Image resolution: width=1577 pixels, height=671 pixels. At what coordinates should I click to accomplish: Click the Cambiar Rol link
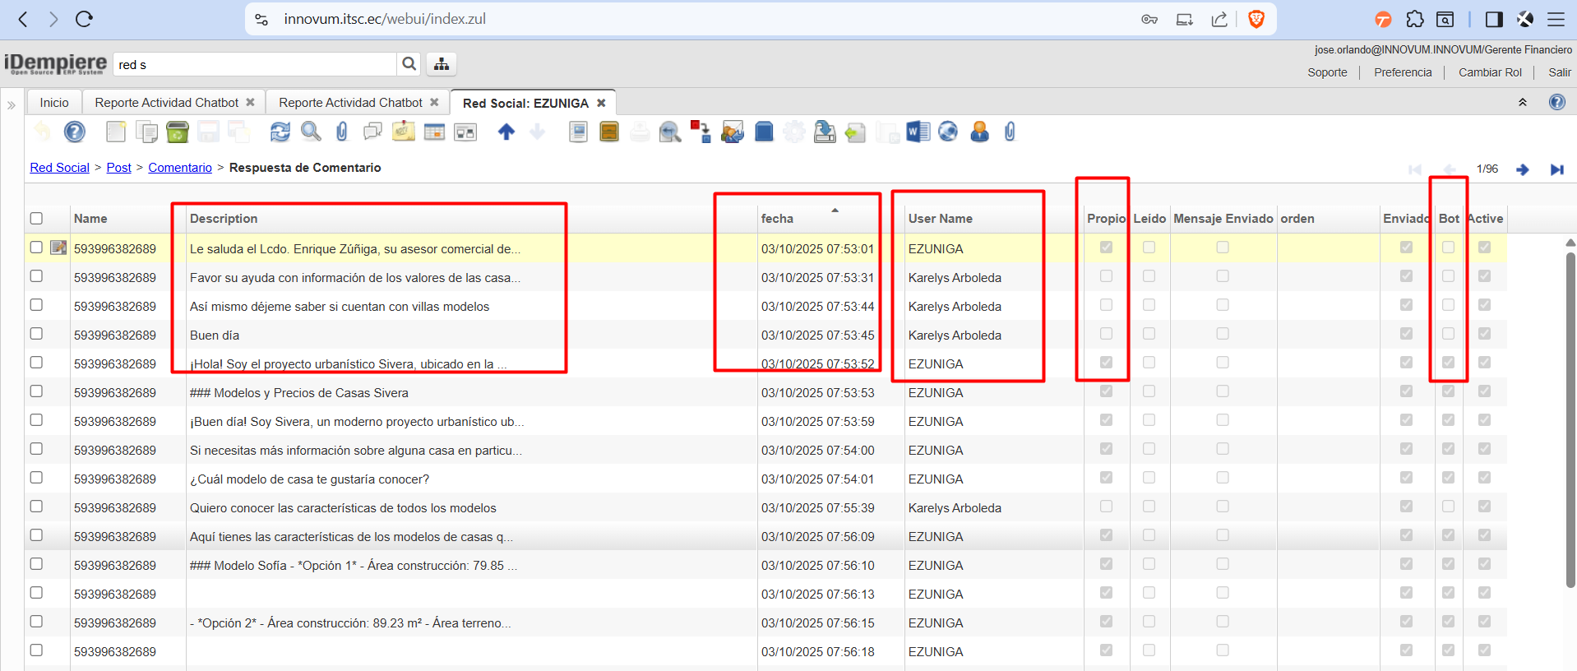(1490, 72)
